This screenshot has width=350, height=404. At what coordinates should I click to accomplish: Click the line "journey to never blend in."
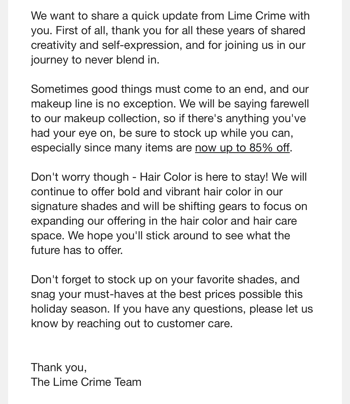(x=95, y=60)
